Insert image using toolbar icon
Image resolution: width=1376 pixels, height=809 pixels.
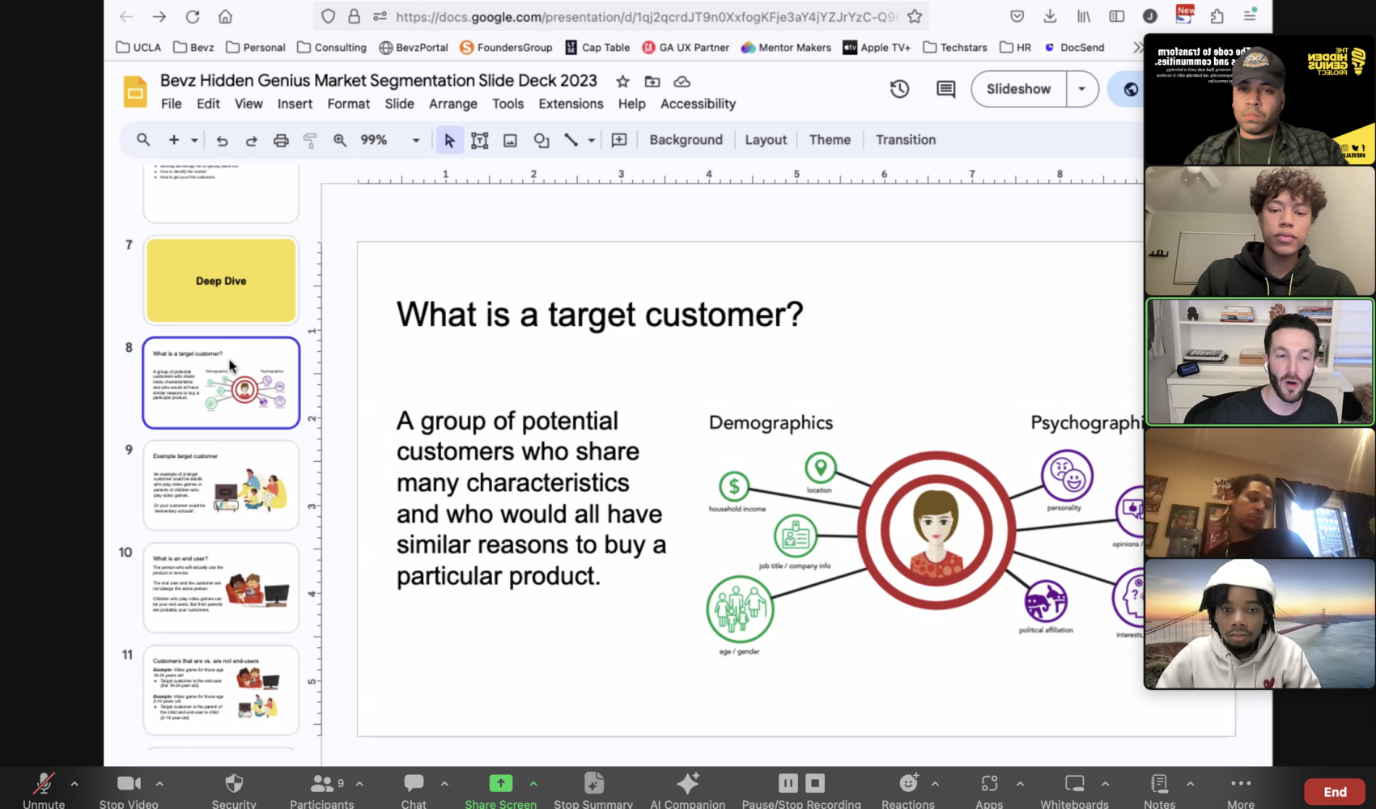510,140
